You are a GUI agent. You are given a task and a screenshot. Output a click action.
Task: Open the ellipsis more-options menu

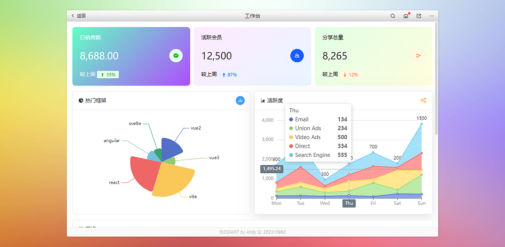click(x=432, y=16)
